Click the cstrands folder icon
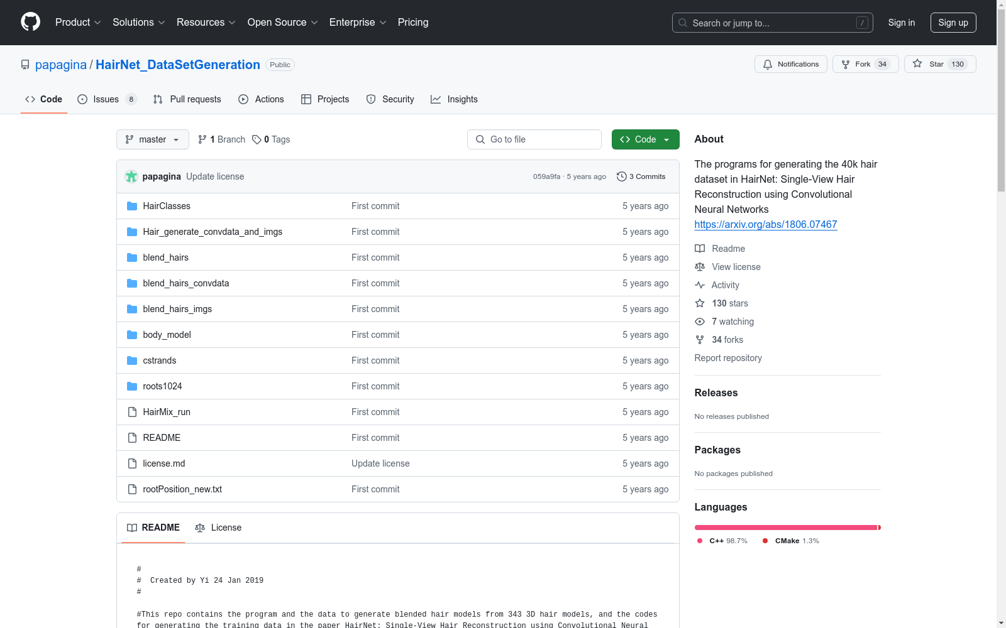Viewport: 1006px width, 628px height. coord(132,360)
